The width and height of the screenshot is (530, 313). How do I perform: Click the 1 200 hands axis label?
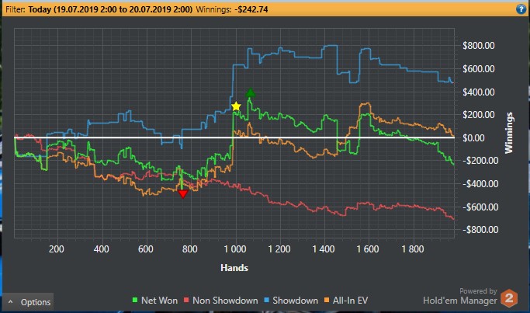coord(279,249)
